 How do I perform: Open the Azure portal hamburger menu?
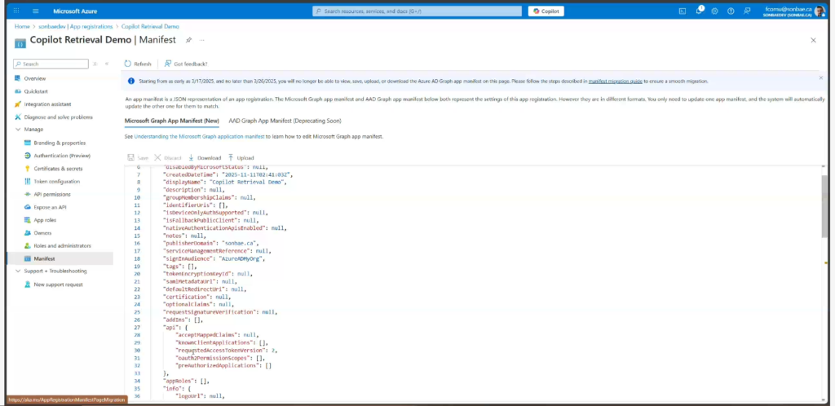pos(36,11)
